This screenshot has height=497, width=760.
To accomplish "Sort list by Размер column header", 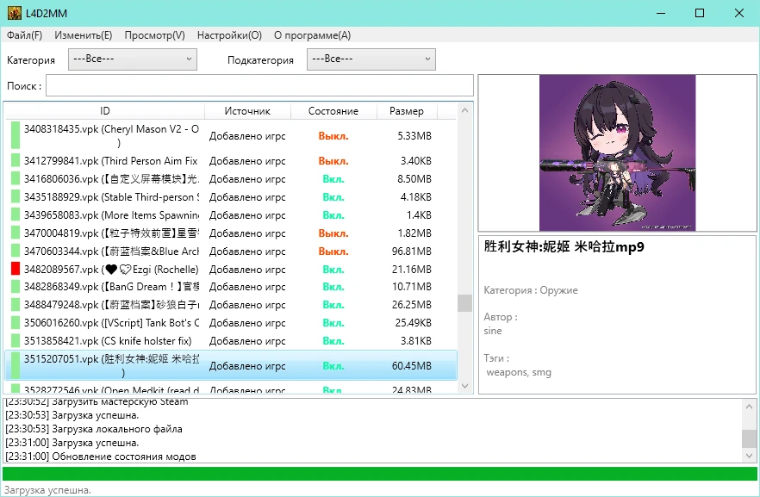I will tap(406, 111).
